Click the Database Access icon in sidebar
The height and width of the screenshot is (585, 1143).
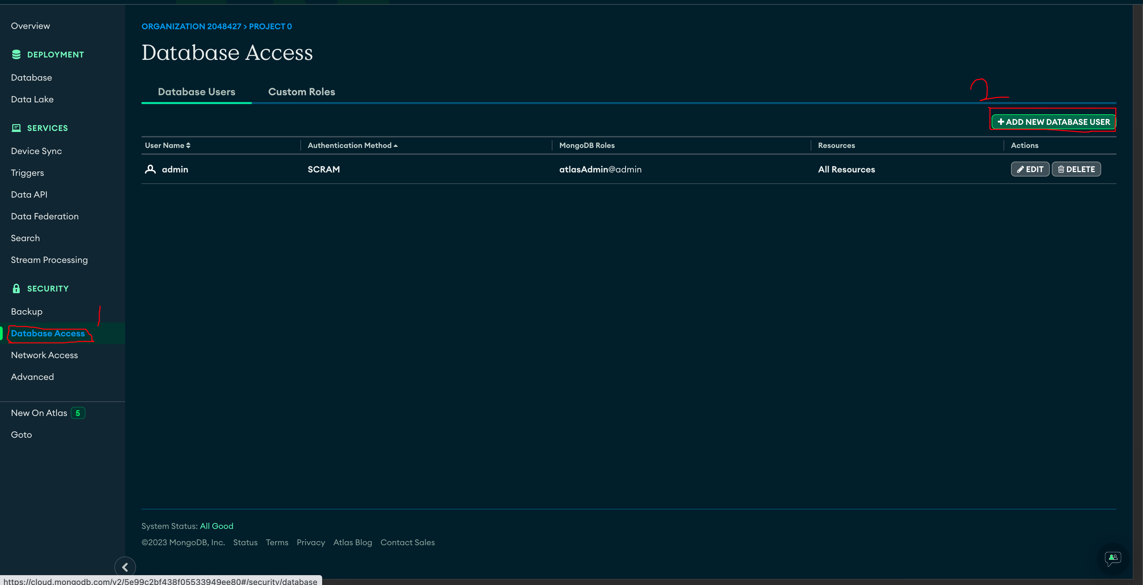tap(48, 333)
